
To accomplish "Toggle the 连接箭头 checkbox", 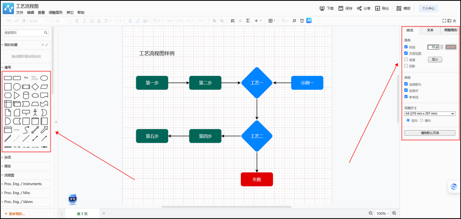I will (406, 84).
